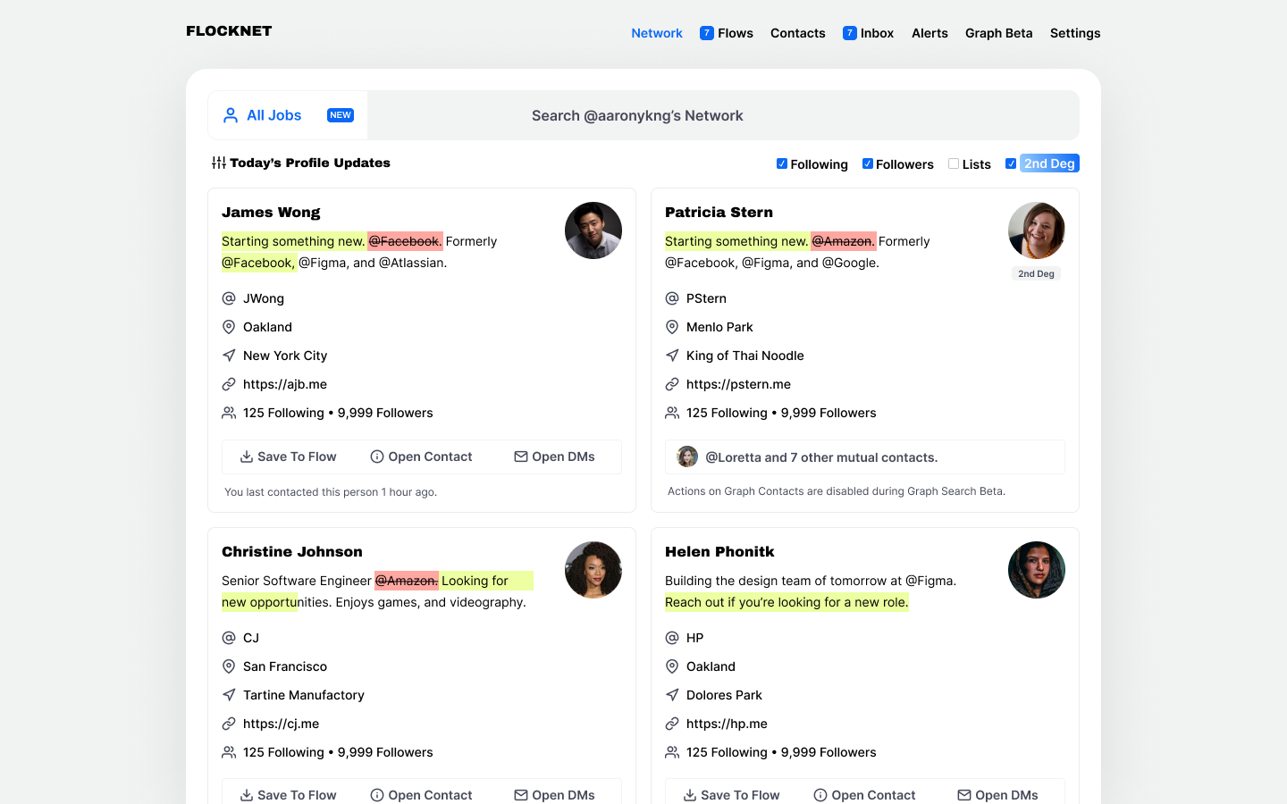This screenshot has height=804, width=1287.
Task: Click the link icon beside https://cj.me
Action: coord(229,724)
